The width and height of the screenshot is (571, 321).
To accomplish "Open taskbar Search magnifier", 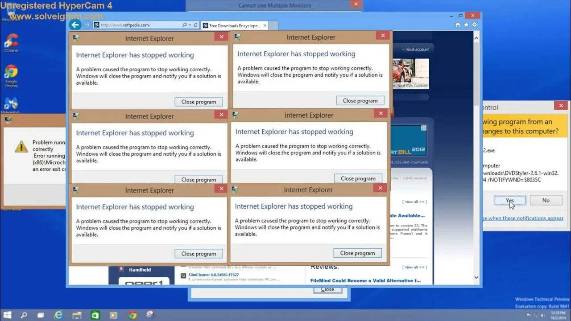I will [x=24, y=315].
